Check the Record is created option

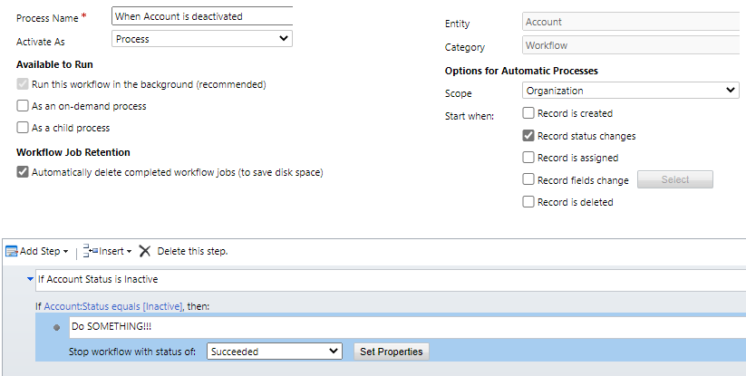point(528,113)
